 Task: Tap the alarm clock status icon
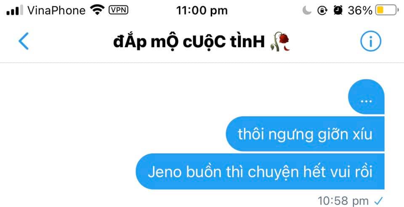tap(338, 10)
